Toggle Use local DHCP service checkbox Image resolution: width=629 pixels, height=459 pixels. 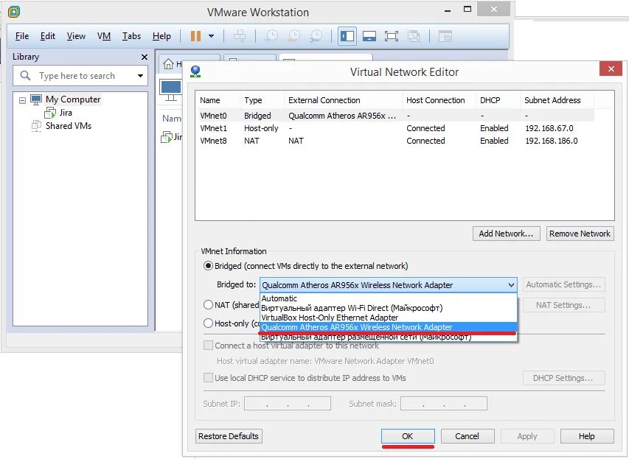(x=208, y=378)
